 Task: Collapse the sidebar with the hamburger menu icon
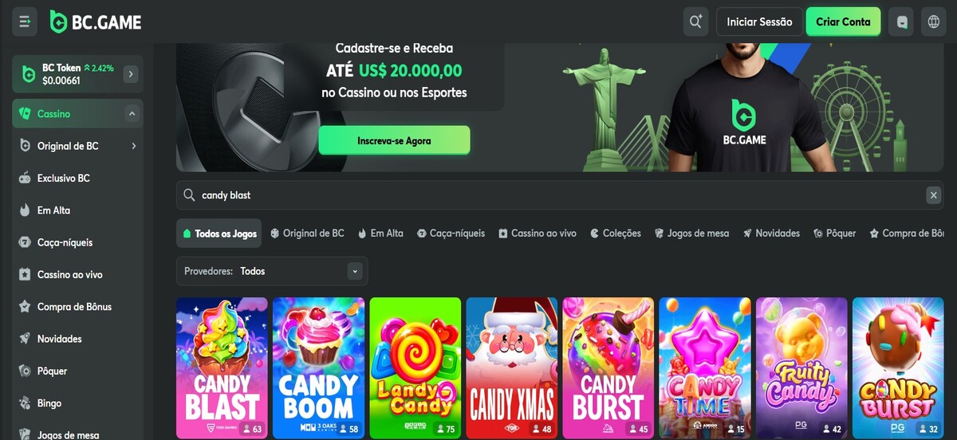[25, 22]
